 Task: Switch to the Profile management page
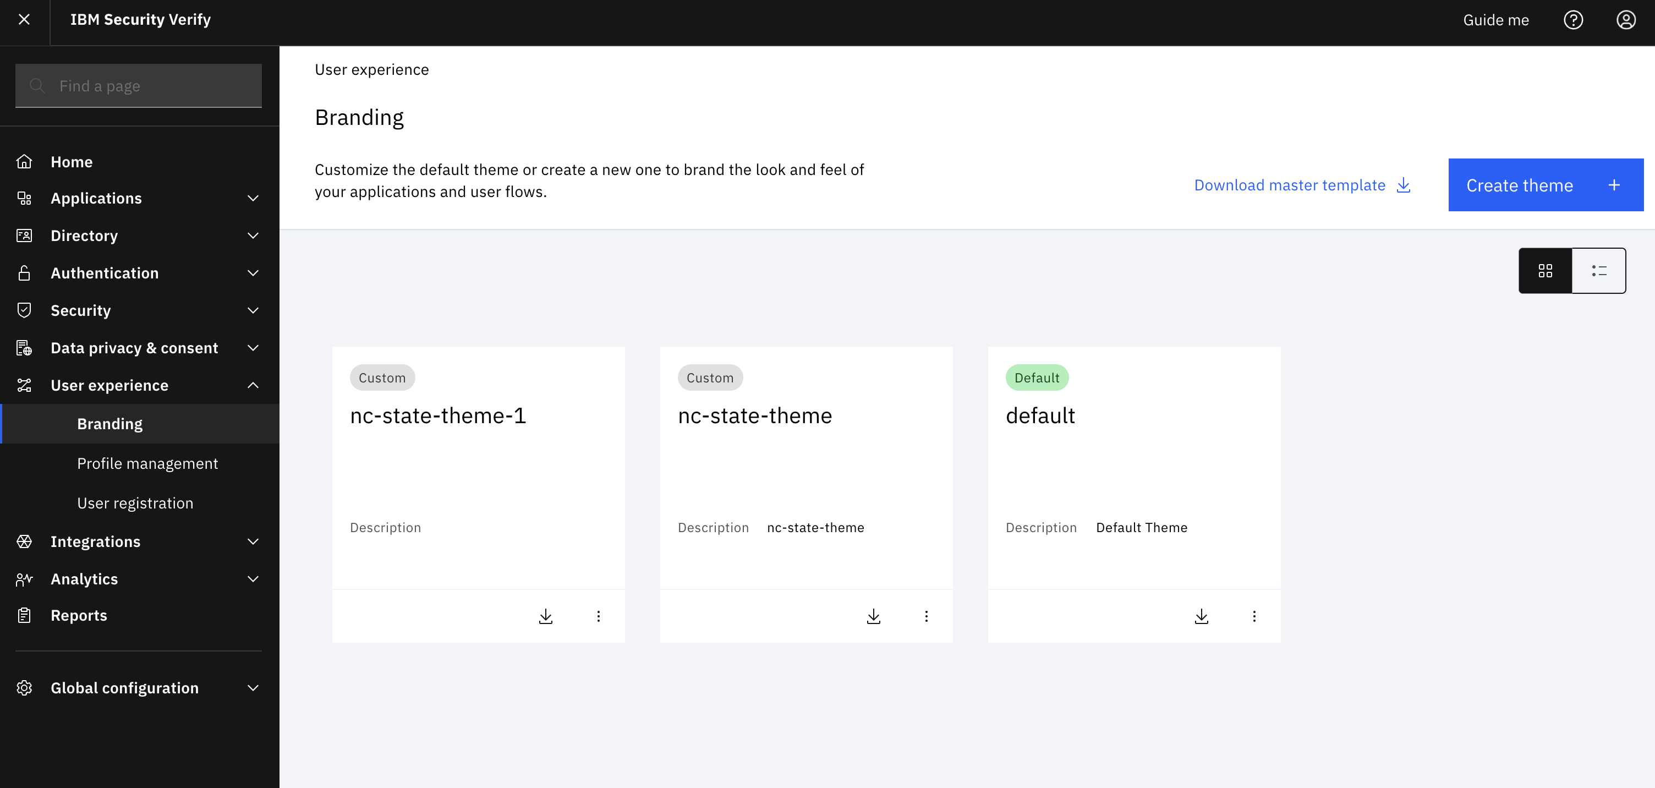click(x=148, y=463)
